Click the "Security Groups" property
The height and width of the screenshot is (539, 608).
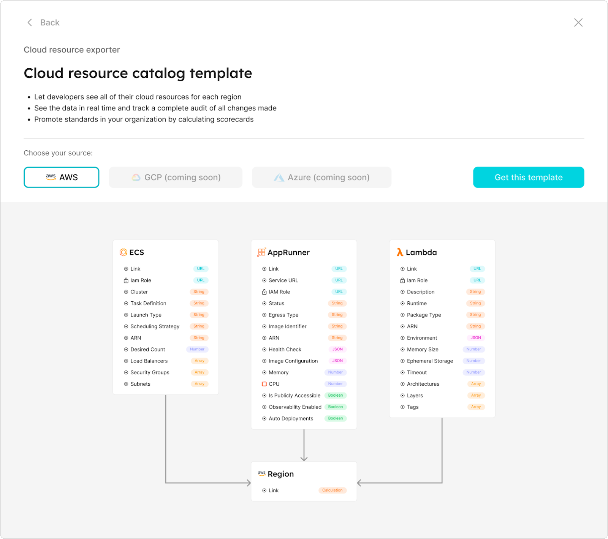pyautogui.click(x=150, y=373)
